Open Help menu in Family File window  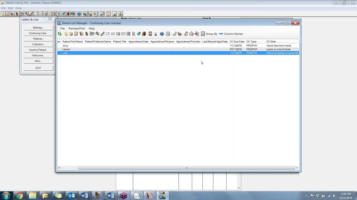[x=18, y=8]
